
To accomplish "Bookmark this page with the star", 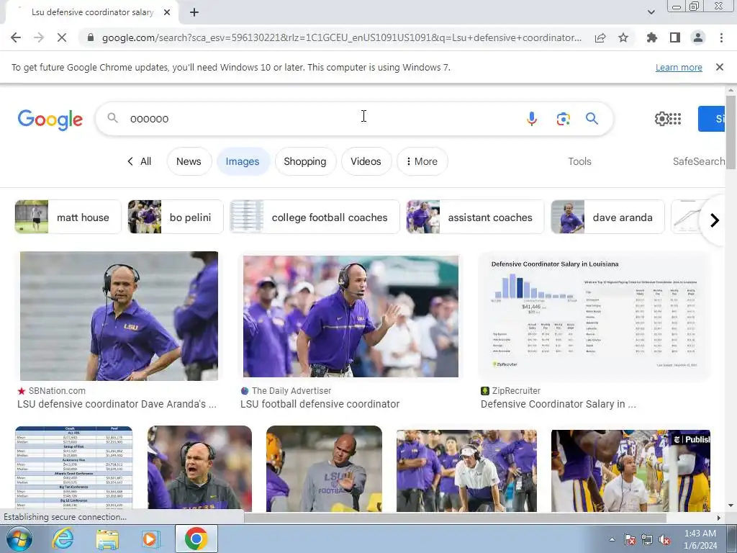I will point(623,37).
